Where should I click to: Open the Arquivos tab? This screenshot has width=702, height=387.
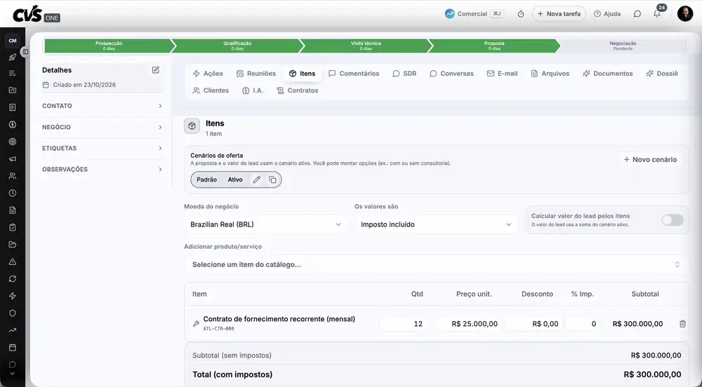550,74
